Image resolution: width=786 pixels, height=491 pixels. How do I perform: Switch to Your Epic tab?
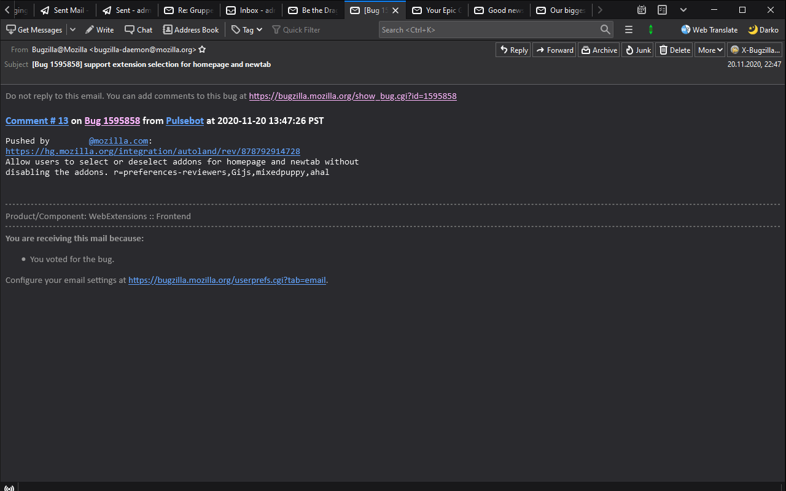pyautogui.click(x=438, y=10)
